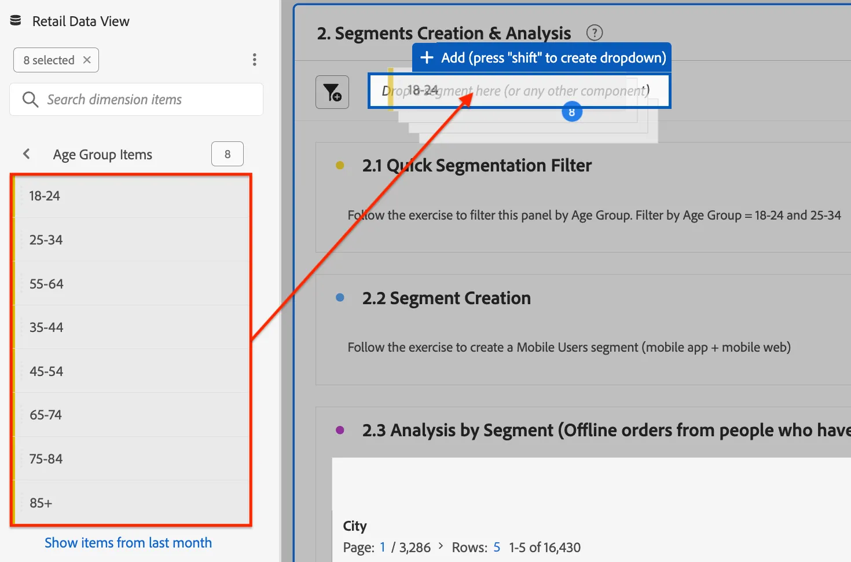
Task: Select the 75-84 age group item
Action: 132,458
